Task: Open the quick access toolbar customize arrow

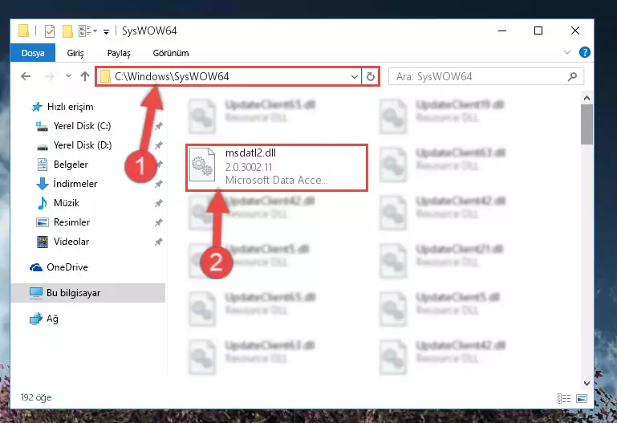Action: (x=106, y=31)
